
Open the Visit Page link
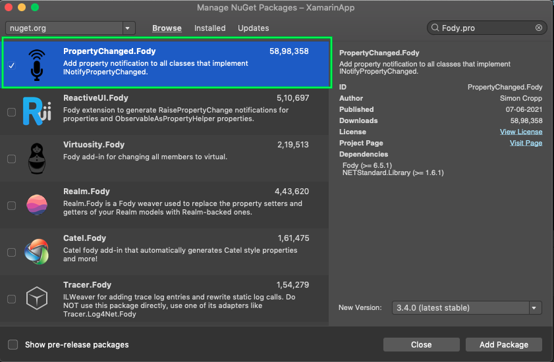526,143
